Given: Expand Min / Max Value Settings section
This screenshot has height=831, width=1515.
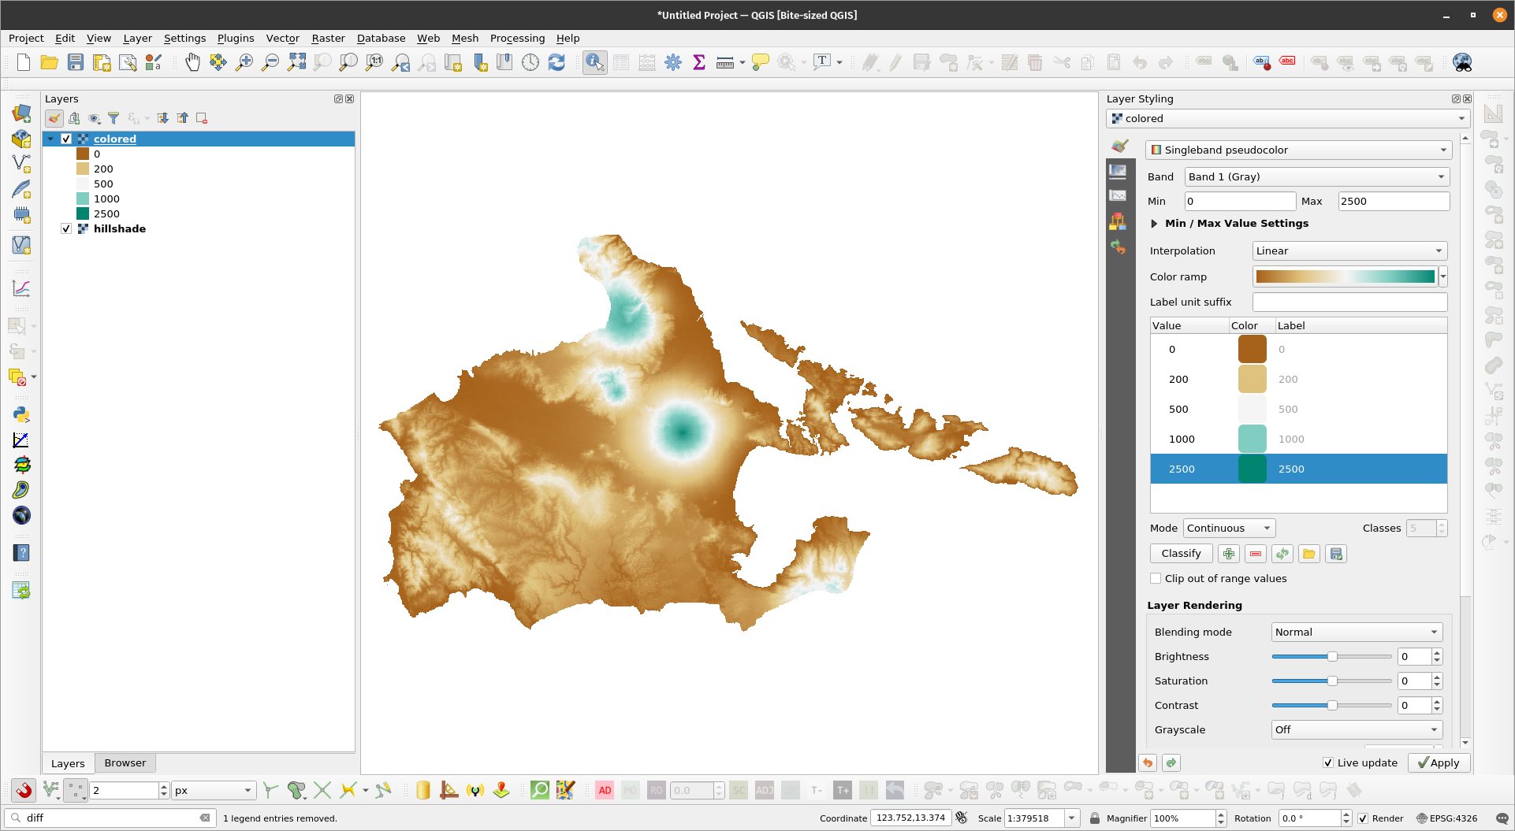Looking at the screenshot, I should [x=1155, y=224].
